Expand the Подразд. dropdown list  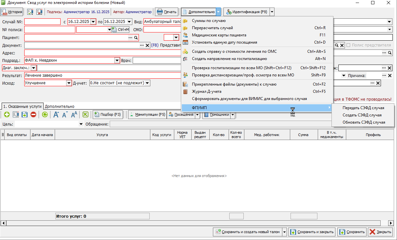[x=117, y=61]
